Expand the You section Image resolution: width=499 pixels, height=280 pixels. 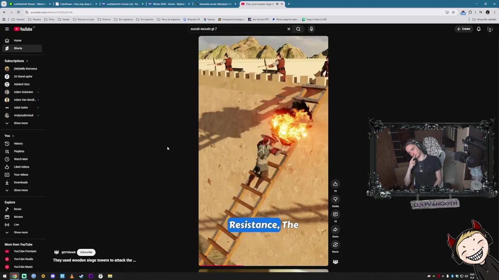[9, 136]
